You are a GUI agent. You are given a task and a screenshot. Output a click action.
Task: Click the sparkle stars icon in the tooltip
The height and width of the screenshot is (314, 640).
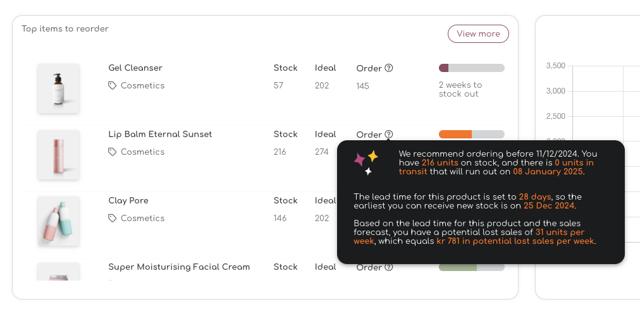366,163
